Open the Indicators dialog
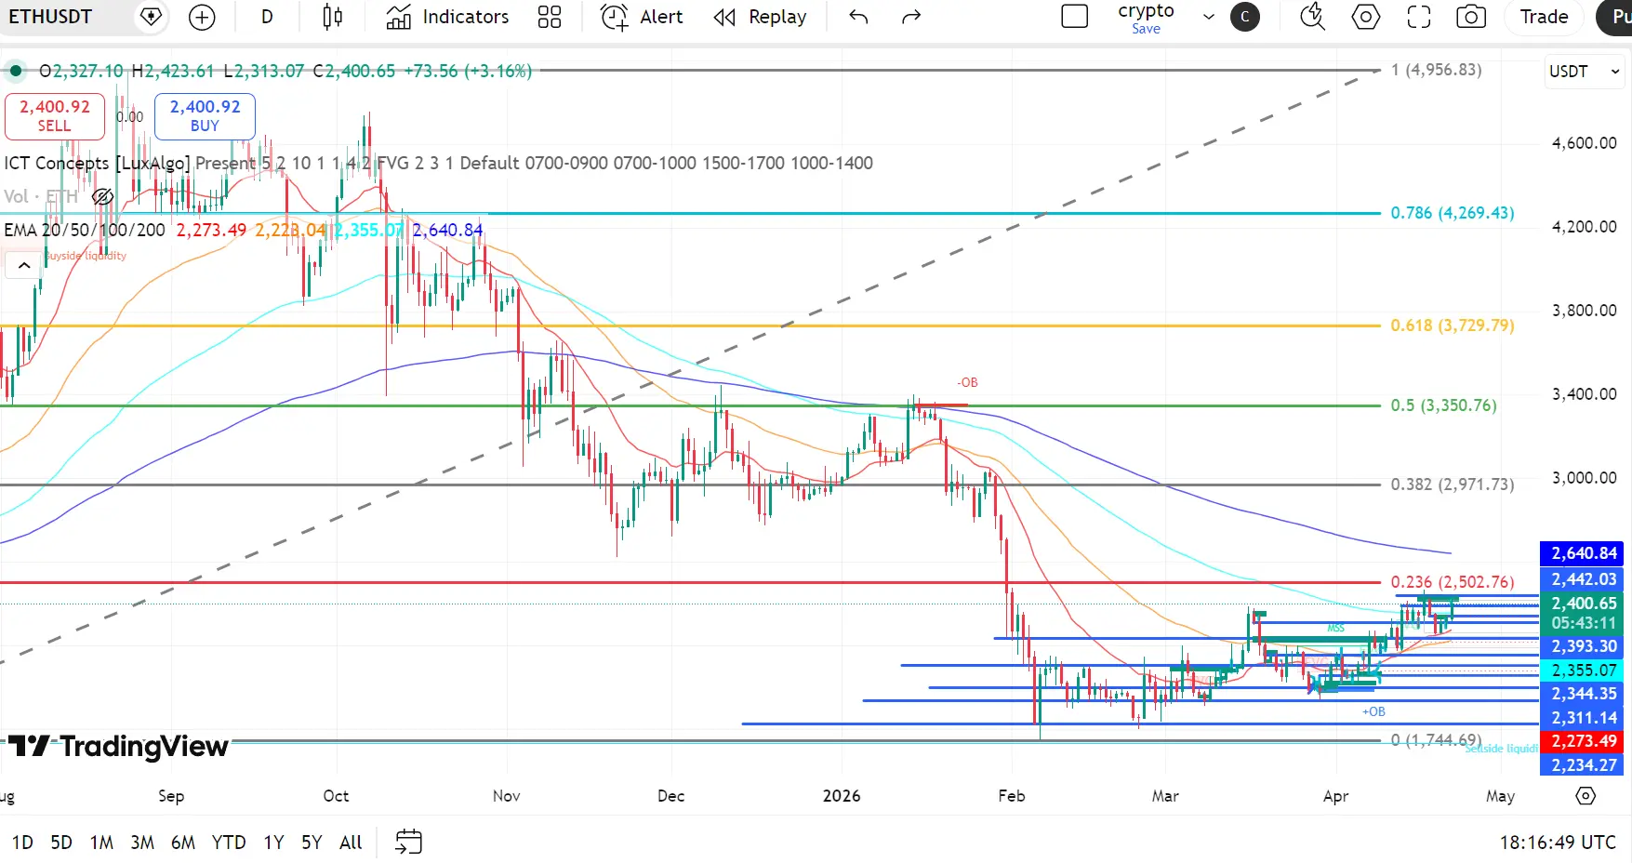1632x863 pixels. point(448,17)
